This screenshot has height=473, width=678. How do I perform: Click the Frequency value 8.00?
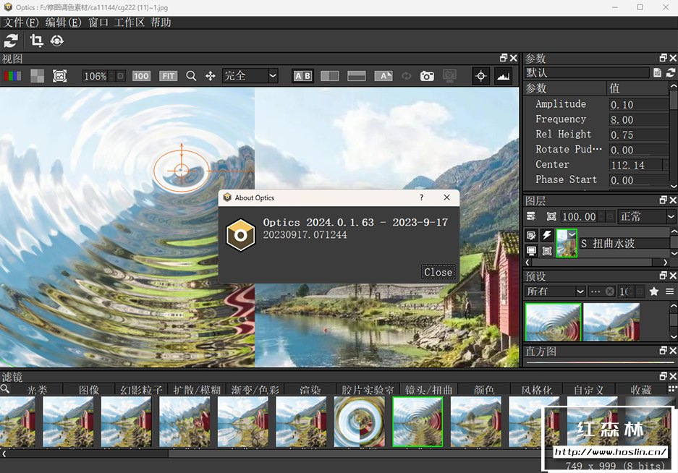[639, 120]
